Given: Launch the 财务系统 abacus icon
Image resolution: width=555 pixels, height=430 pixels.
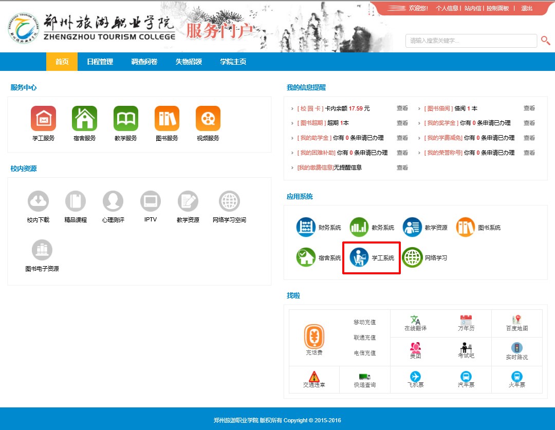Looking at the screenshot, I should tap(306, 227).
